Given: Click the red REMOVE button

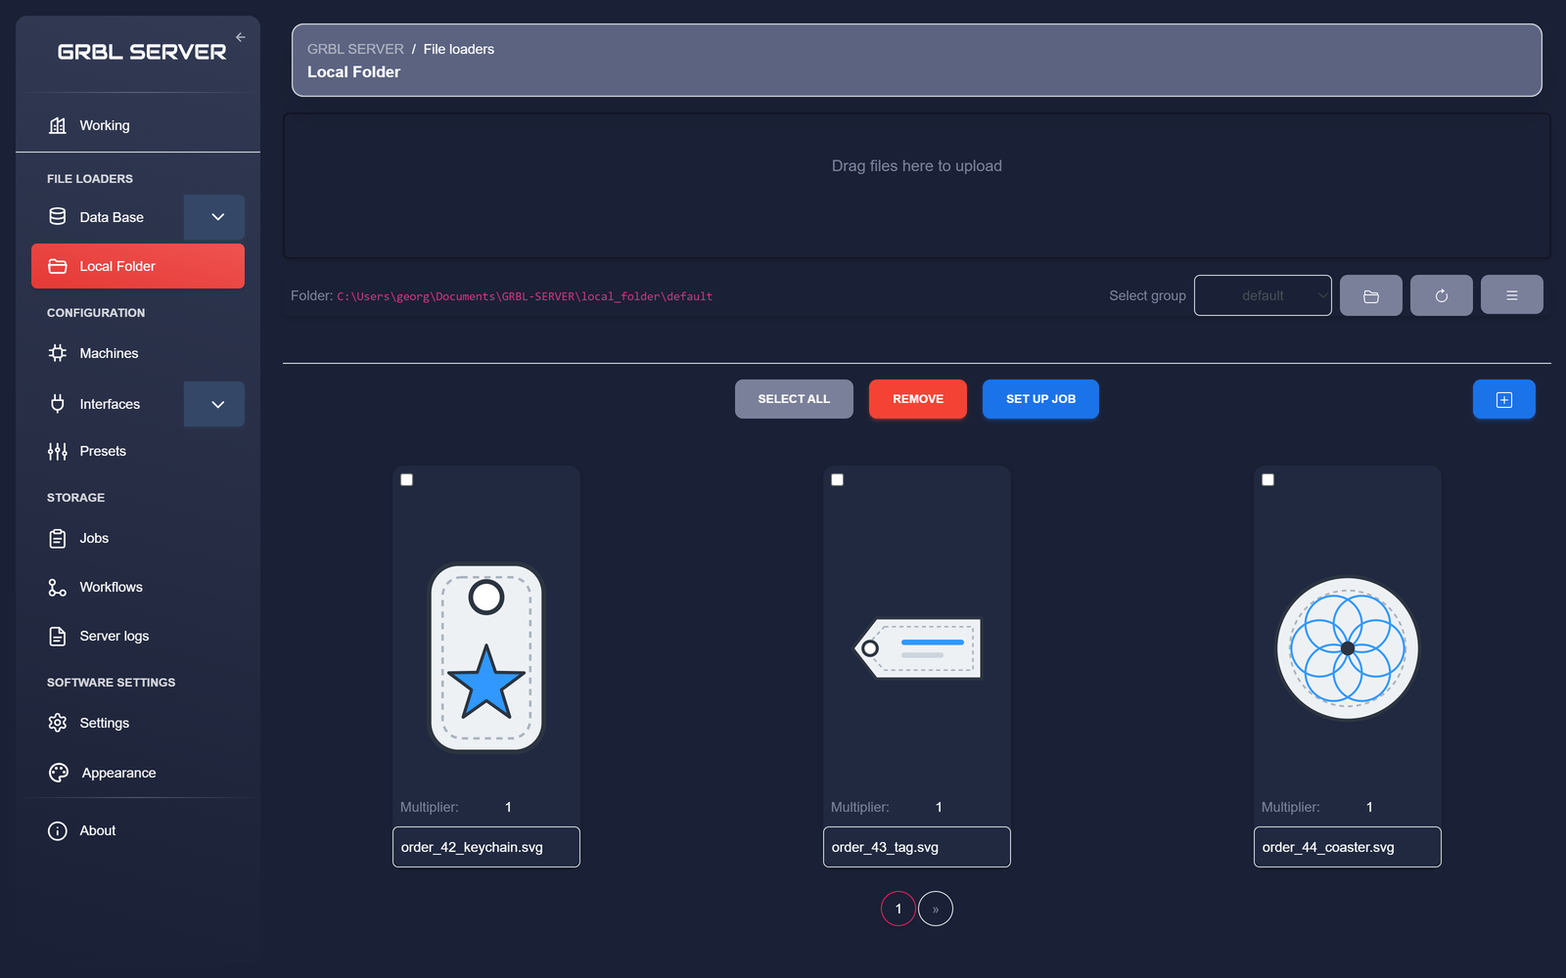Looking at the screenshot, I should click(918, 399).
